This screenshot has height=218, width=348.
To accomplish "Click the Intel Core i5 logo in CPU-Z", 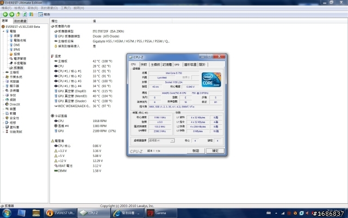I will coord(212,80).
